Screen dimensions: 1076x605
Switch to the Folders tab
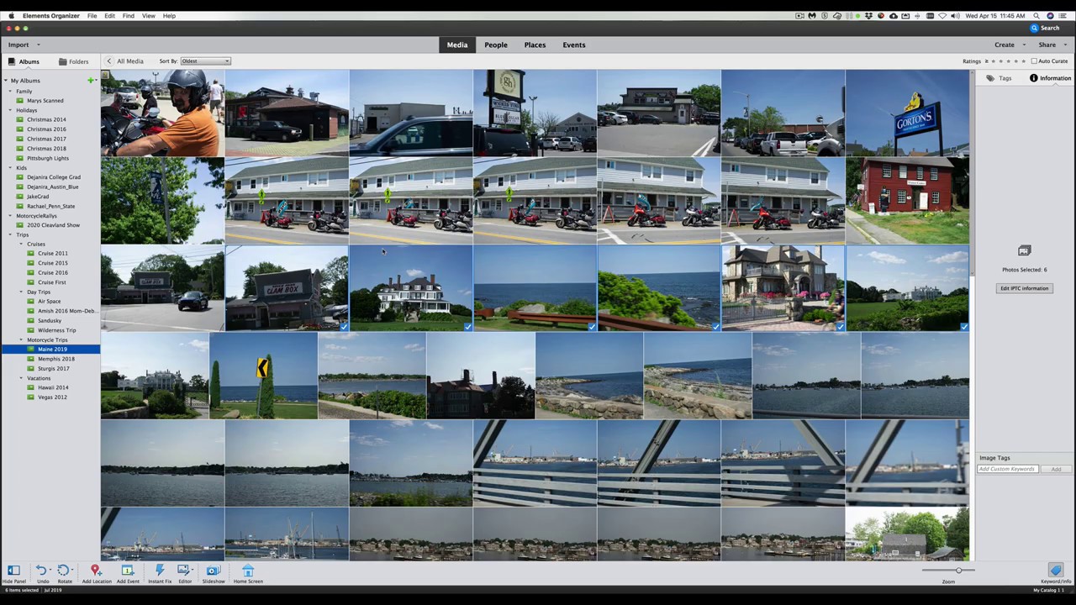point(73,61)
